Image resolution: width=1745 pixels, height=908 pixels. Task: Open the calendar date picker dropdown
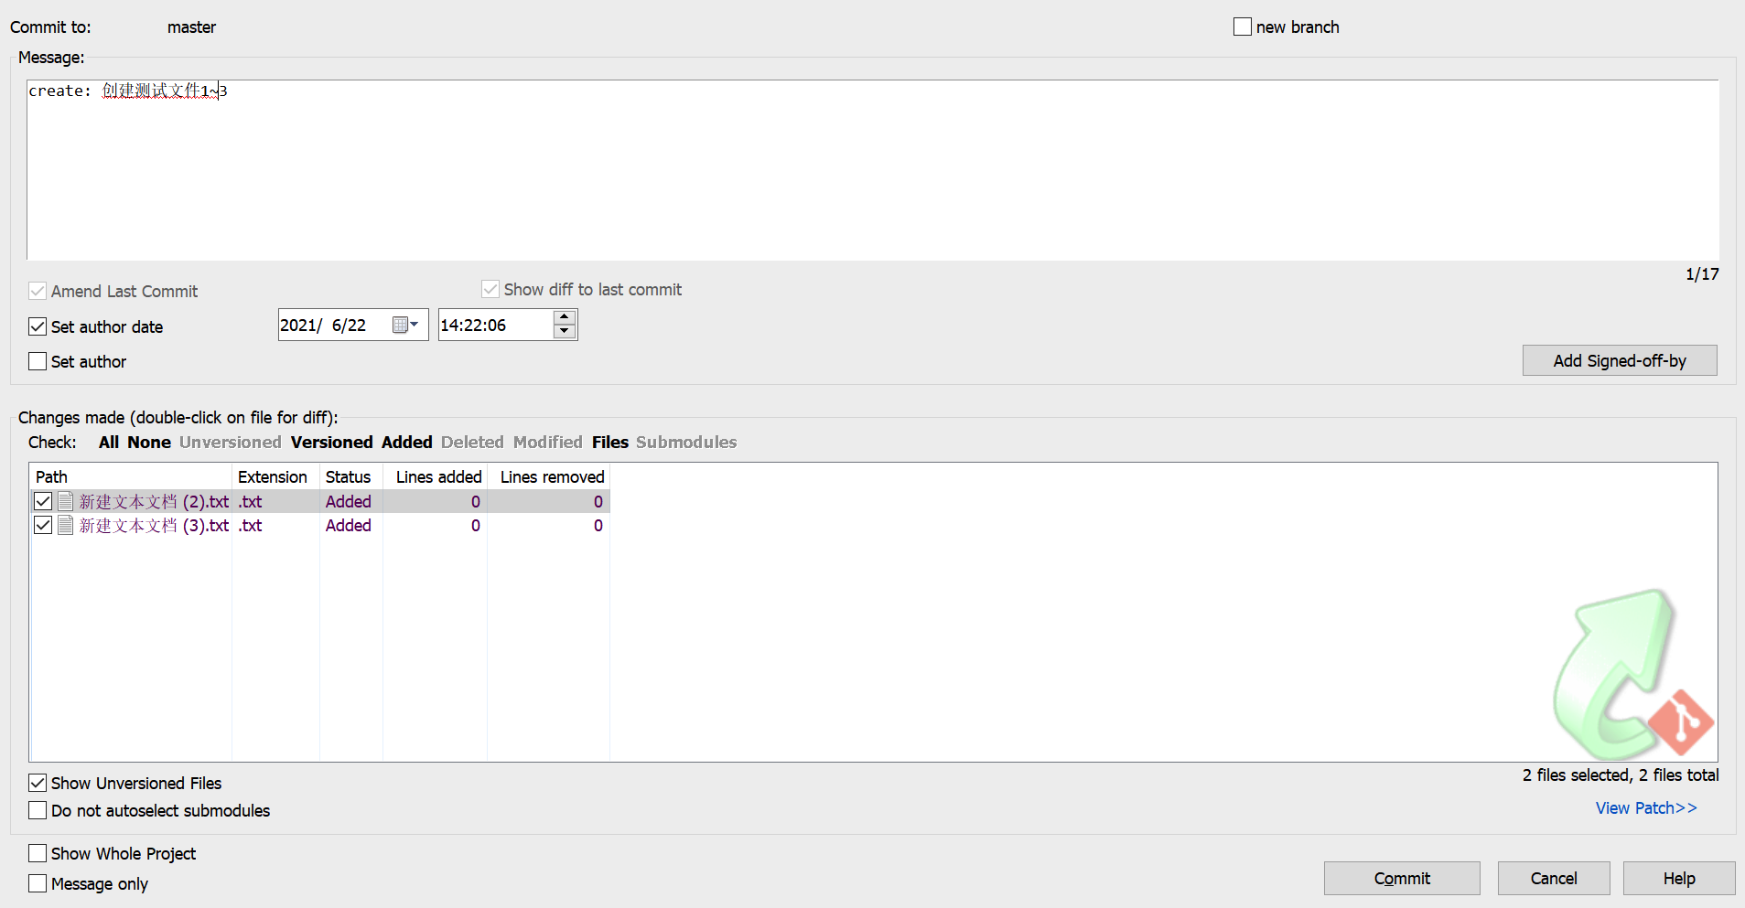click(x=405, y=325)
